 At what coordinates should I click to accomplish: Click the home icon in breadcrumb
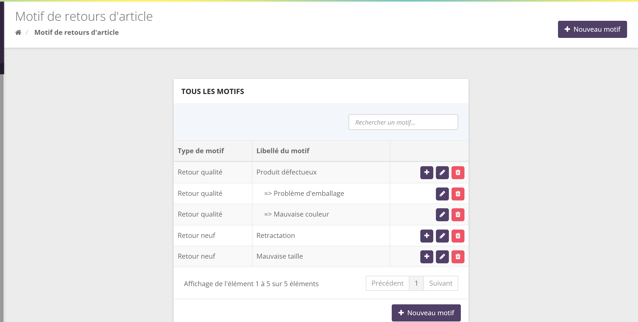click(x=18, y=32)
